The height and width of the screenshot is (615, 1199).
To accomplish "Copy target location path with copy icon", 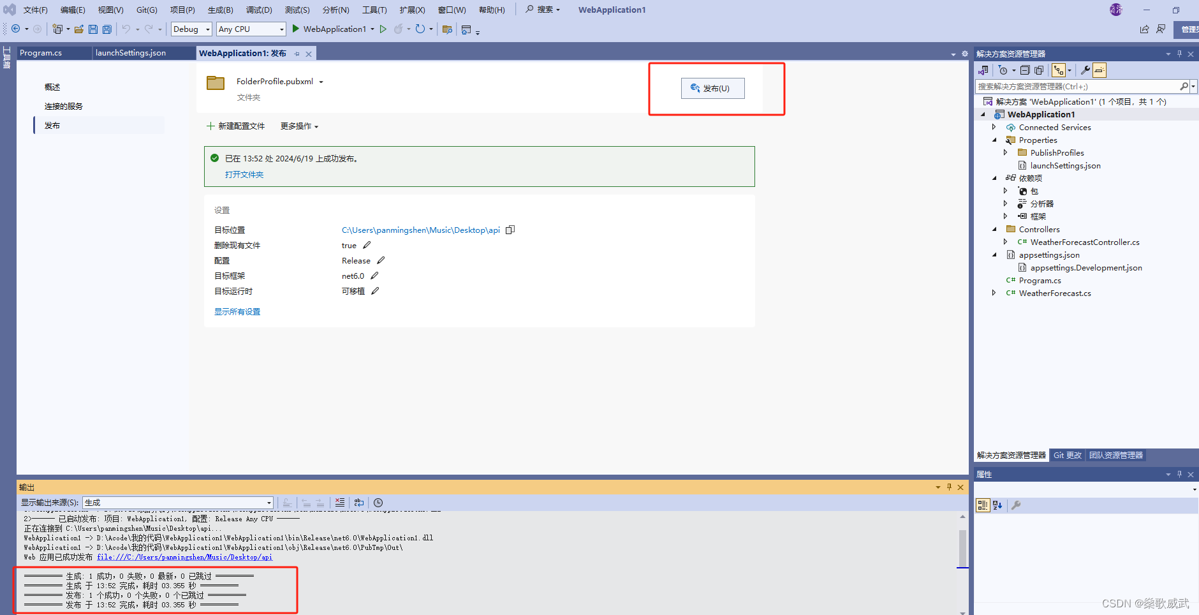I will (x=510, y=230).
